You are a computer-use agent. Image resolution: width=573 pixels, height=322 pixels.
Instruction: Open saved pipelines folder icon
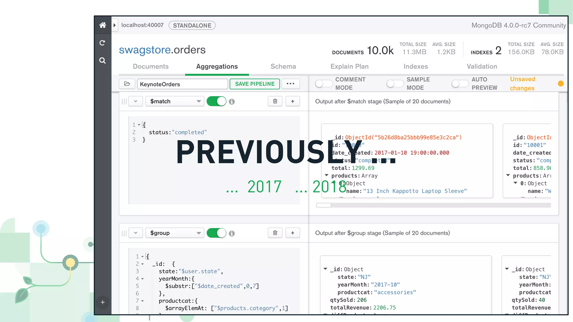127,84
